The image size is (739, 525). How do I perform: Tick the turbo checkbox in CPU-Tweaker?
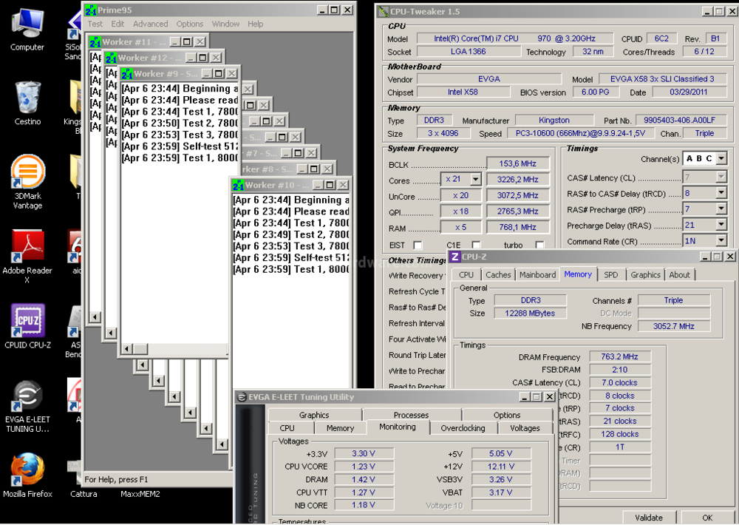pos(540,245)
